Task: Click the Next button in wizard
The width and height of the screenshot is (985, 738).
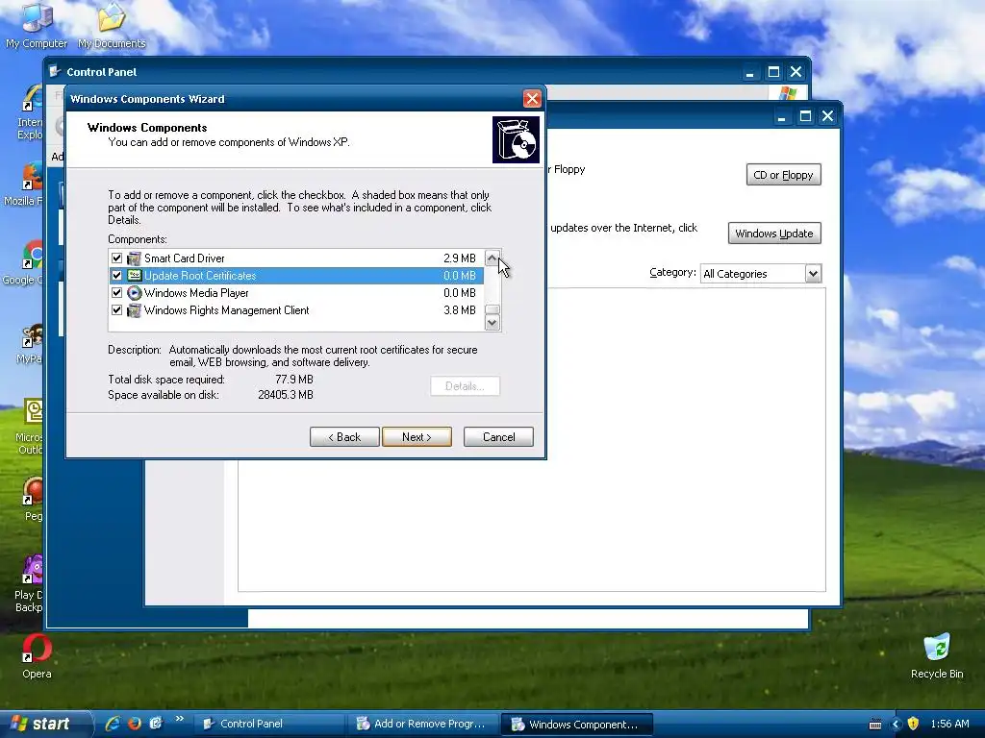Action: [x=417, y=437]
